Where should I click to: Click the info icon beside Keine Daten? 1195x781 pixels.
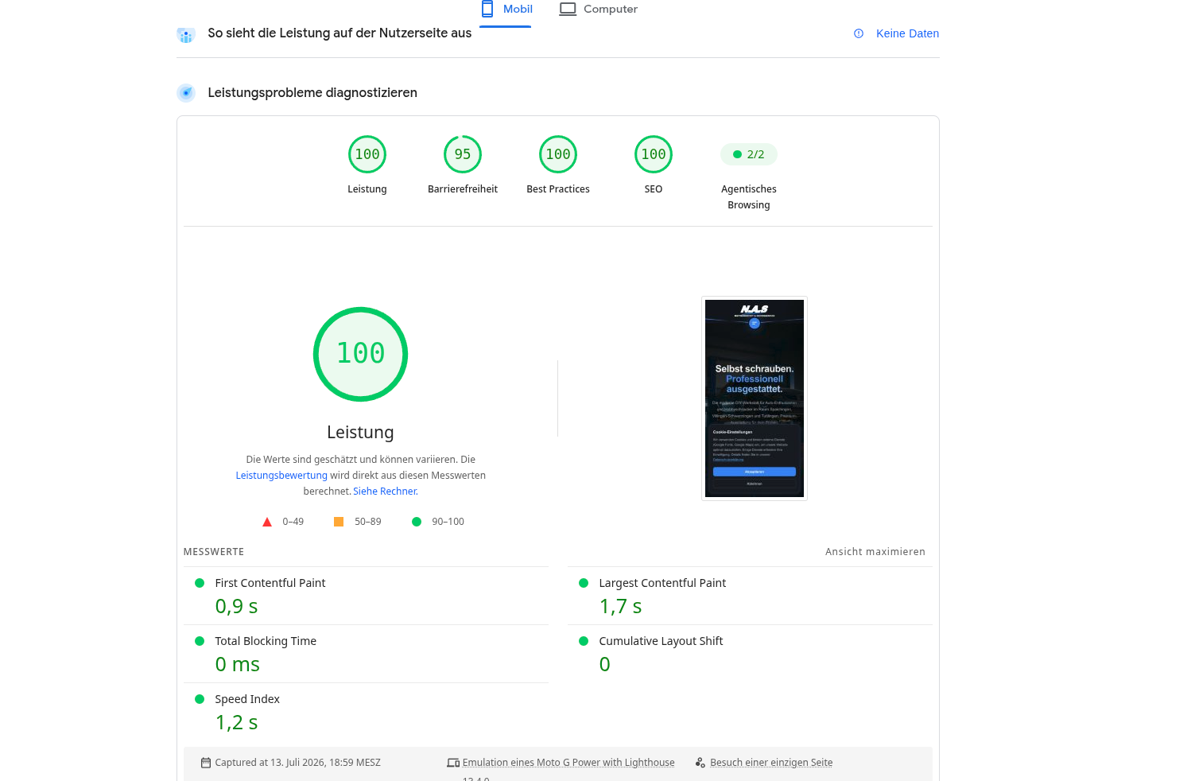pyautogui.click(x=859, y=33)
